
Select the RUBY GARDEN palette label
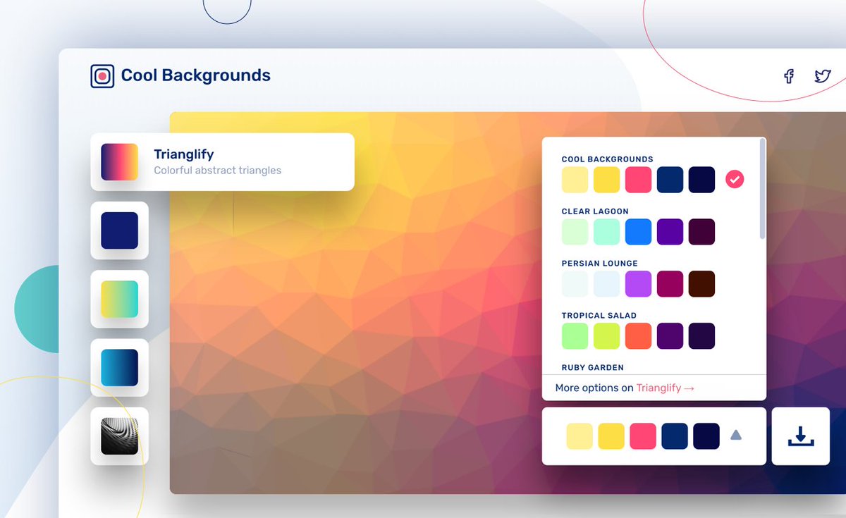tap(593, 368)
